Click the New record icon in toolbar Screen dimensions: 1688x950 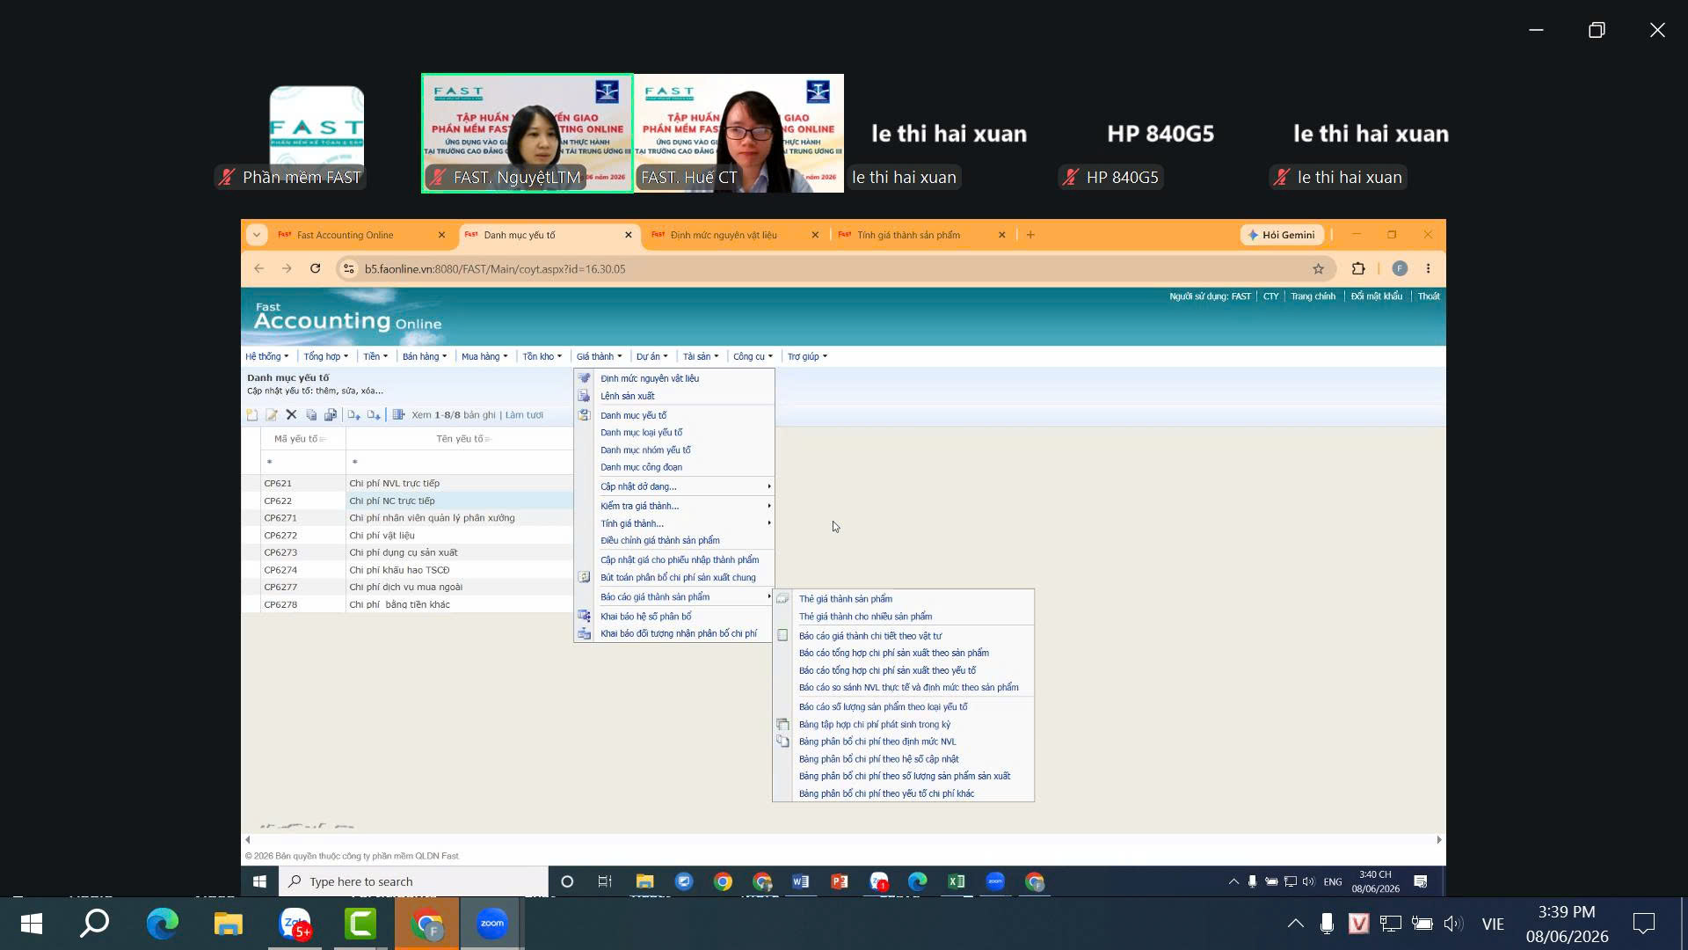(252, 415)
